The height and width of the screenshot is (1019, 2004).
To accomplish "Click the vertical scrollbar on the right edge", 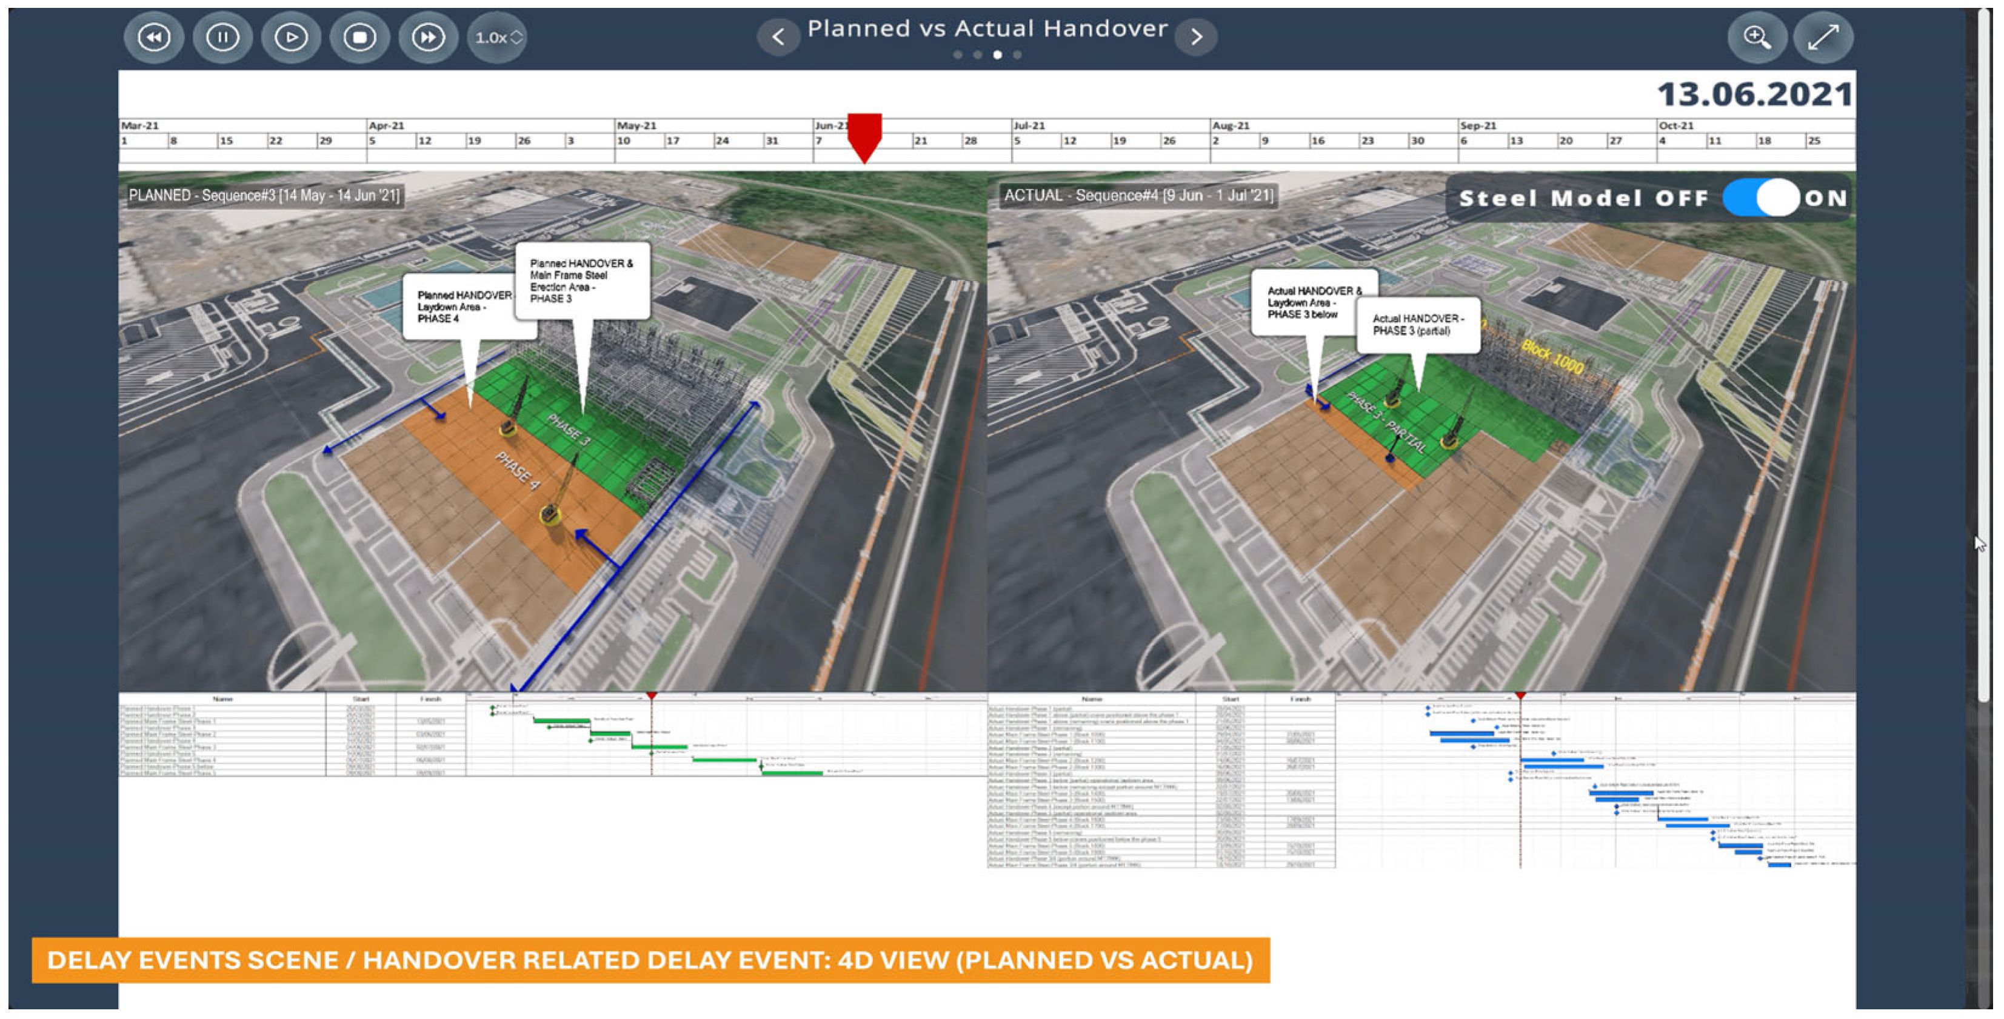I will coord(1983,350).
